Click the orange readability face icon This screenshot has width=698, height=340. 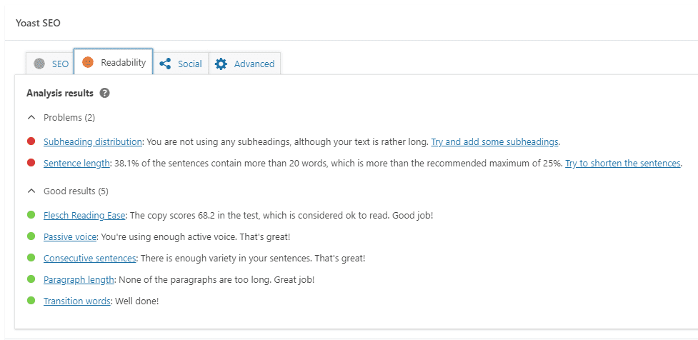tap(88, 63)
